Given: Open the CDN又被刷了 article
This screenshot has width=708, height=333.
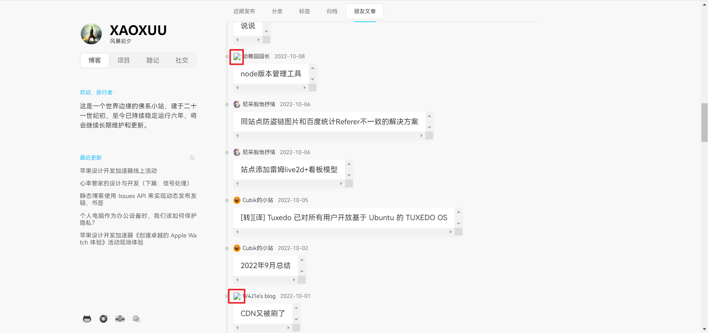Looking at the screenshot, I should coord(263,313).
